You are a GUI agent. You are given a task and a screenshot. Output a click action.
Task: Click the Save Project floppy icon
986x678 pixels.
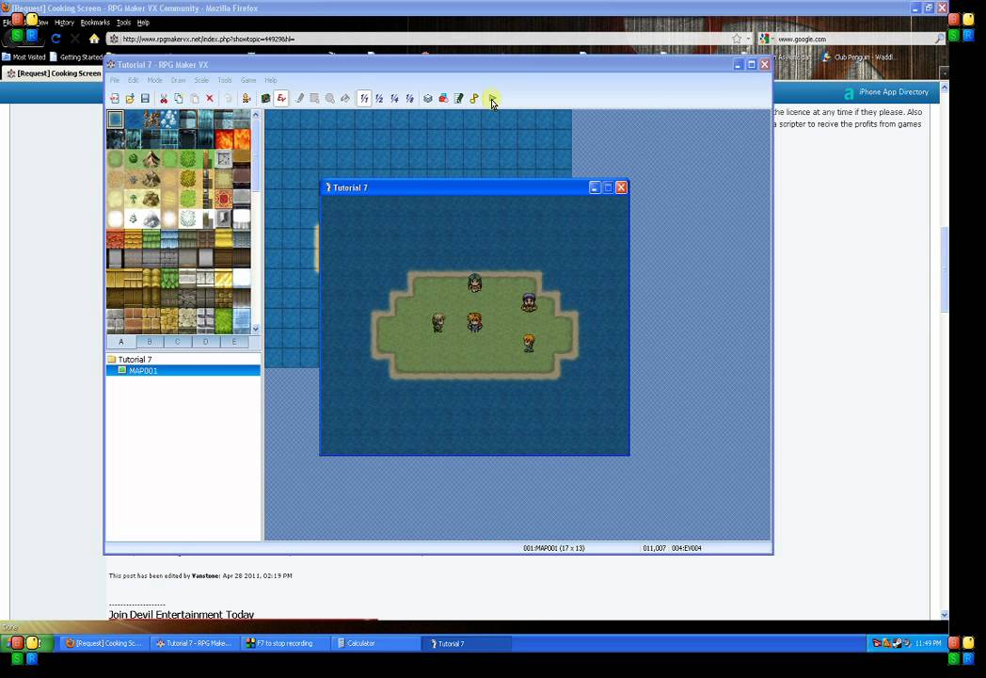[x=145, y=99]
